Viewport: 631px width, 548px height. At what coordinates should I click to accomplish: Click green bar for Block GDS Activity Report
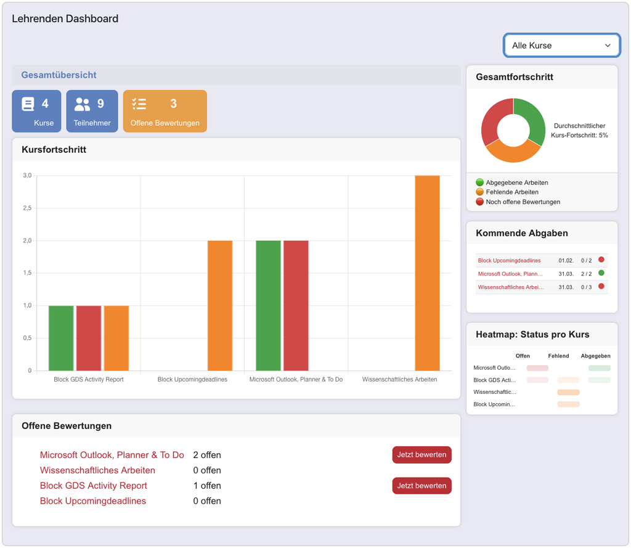tap(61, 338)
